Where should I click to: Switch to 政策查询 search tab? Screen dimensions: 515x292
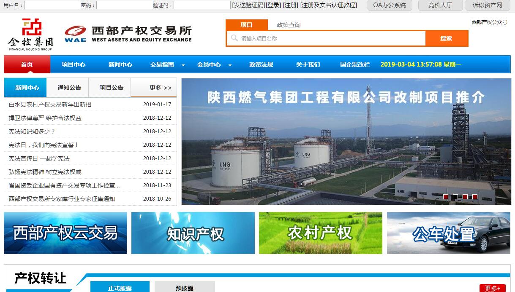pyautogui.click(x=289, y=25)
